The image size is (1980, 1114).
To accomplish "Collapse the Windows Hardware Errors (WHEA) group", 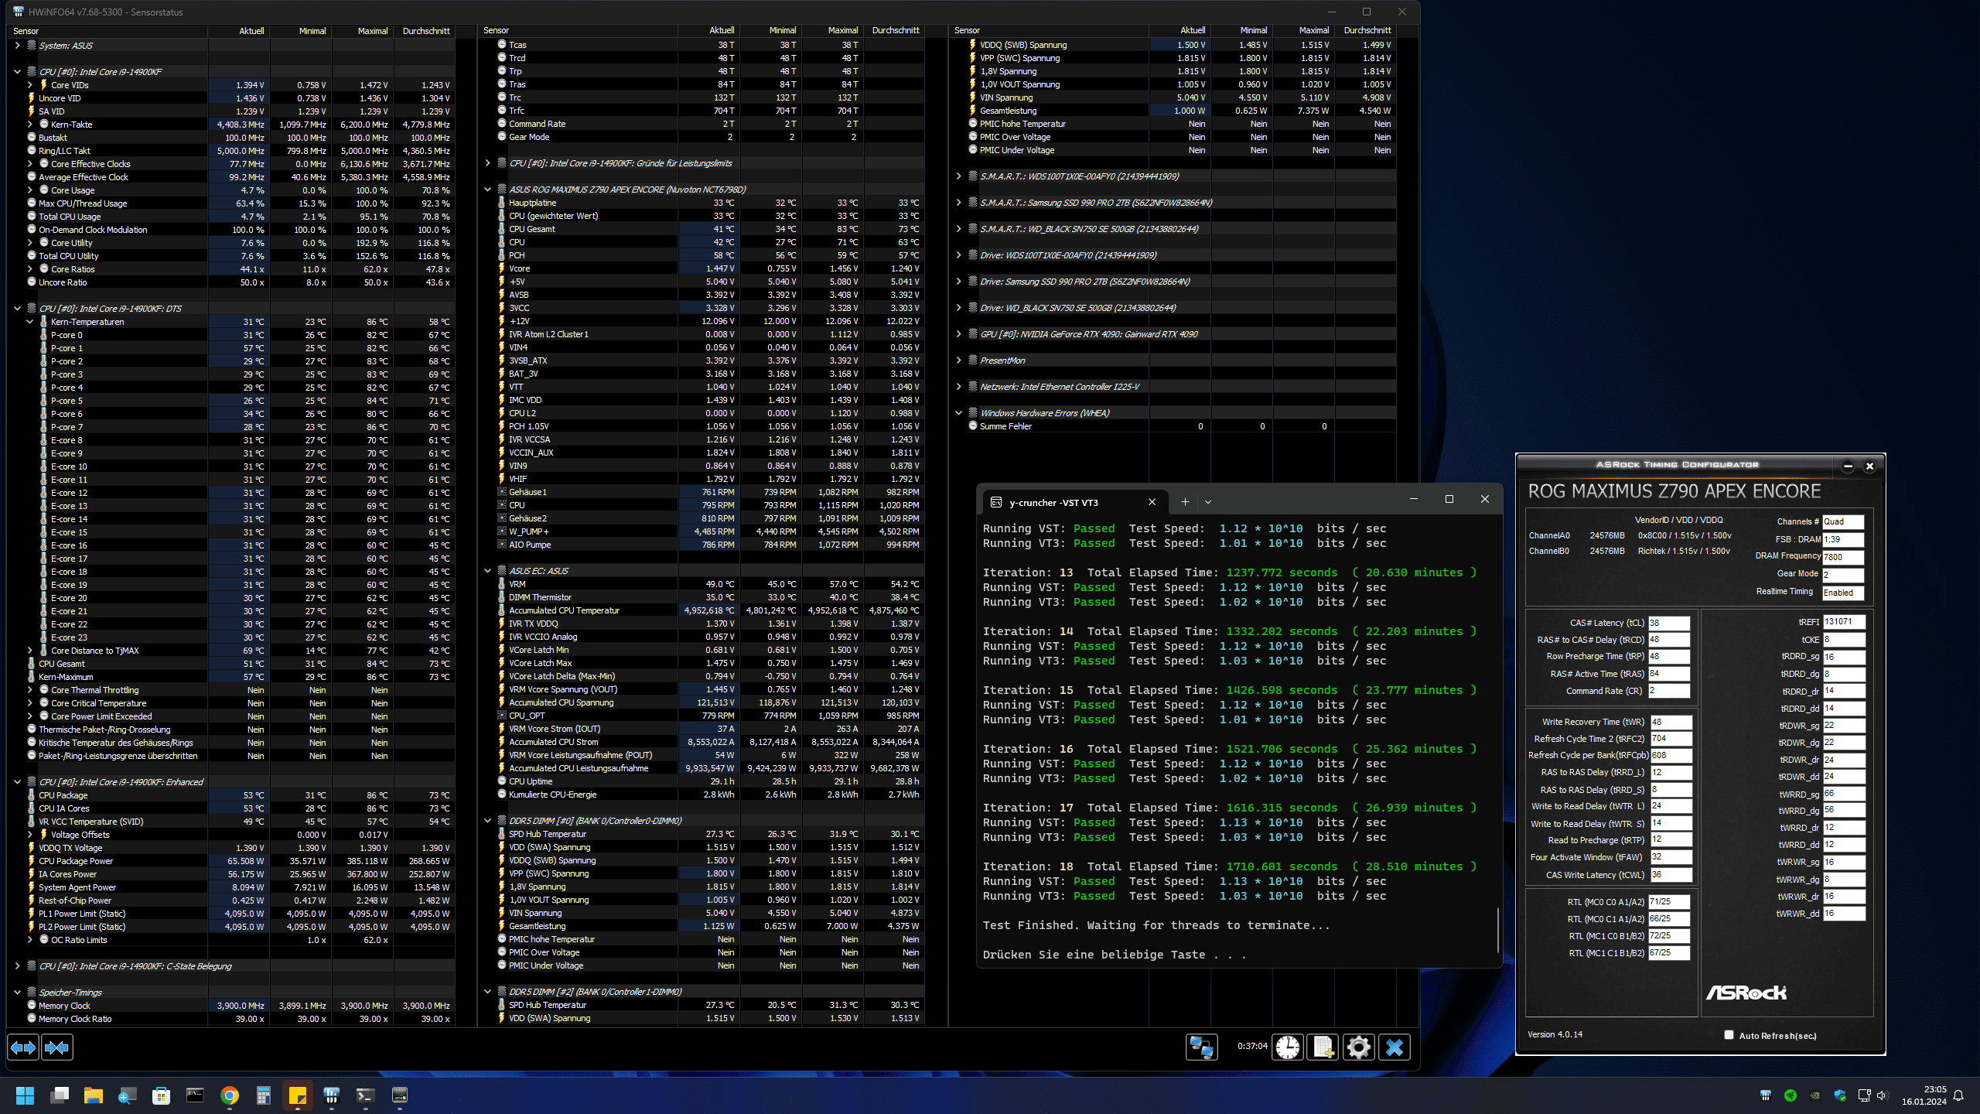I will pyautogui.click(x=958, y=413).
